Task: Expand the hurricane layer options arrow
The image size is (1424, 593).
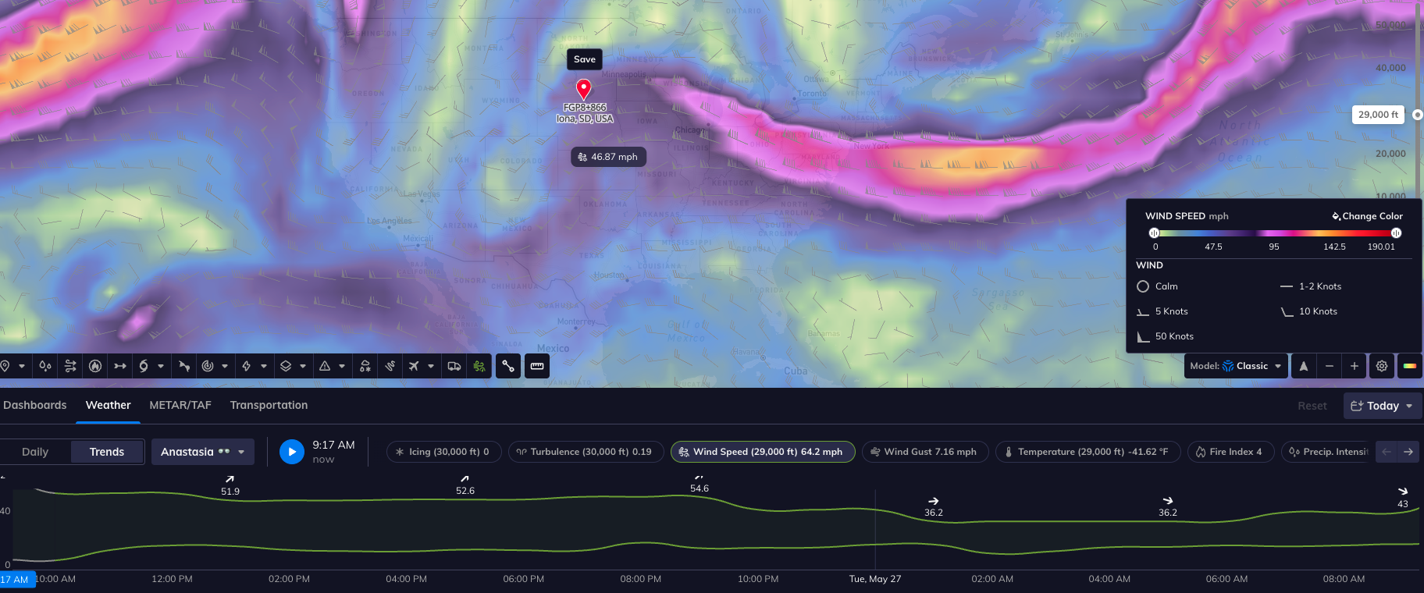Action: (x=161, y=366)
